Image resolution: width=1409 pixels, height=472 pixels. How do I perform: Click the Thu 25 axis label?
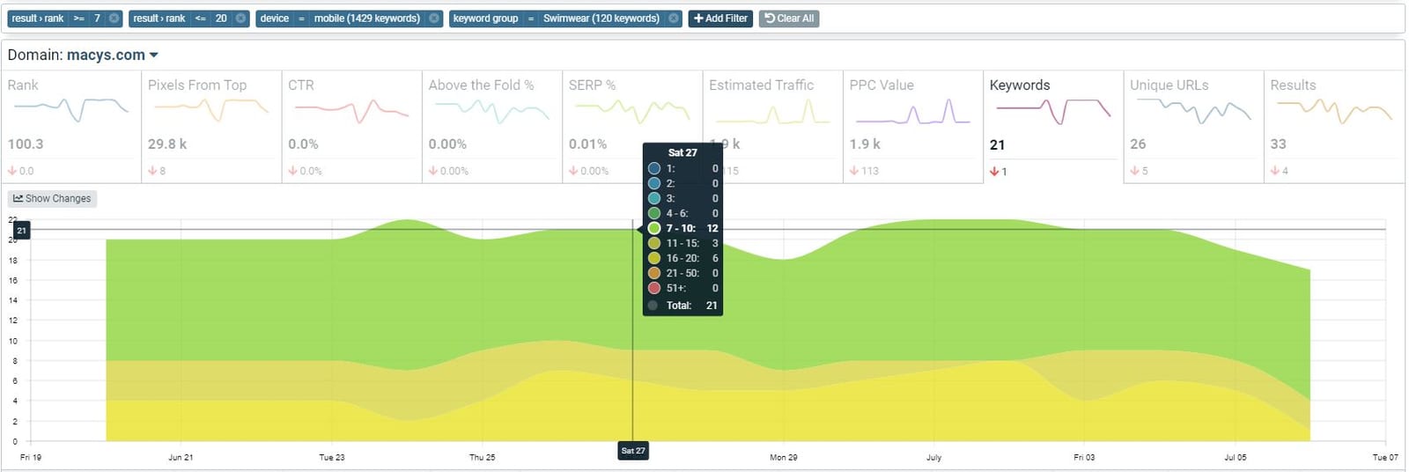click(x=483, y=458)
